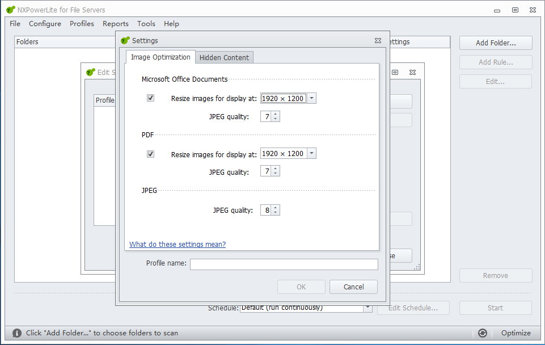
Task: Open the Configure menu
Action: click(x=45, y=24)
